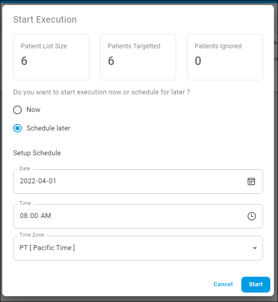
Task: Focus the Date field showing 2022-04-01
Action: 138,181
